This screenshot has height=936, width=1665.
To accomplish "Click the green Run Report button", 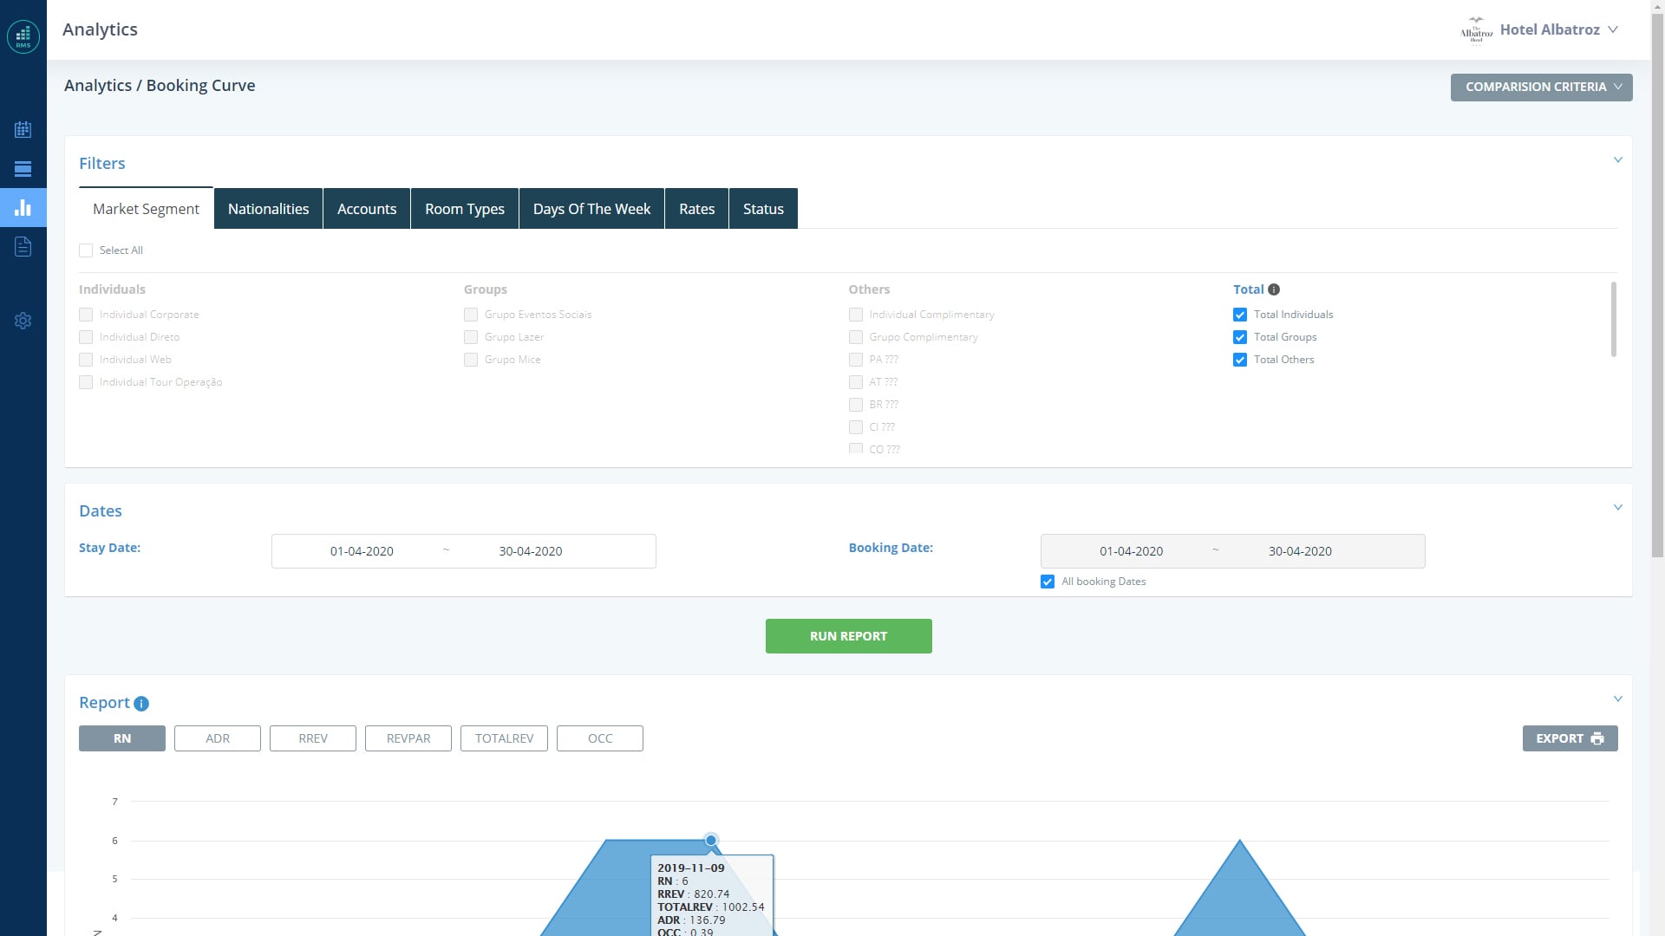I will (848, 636).
